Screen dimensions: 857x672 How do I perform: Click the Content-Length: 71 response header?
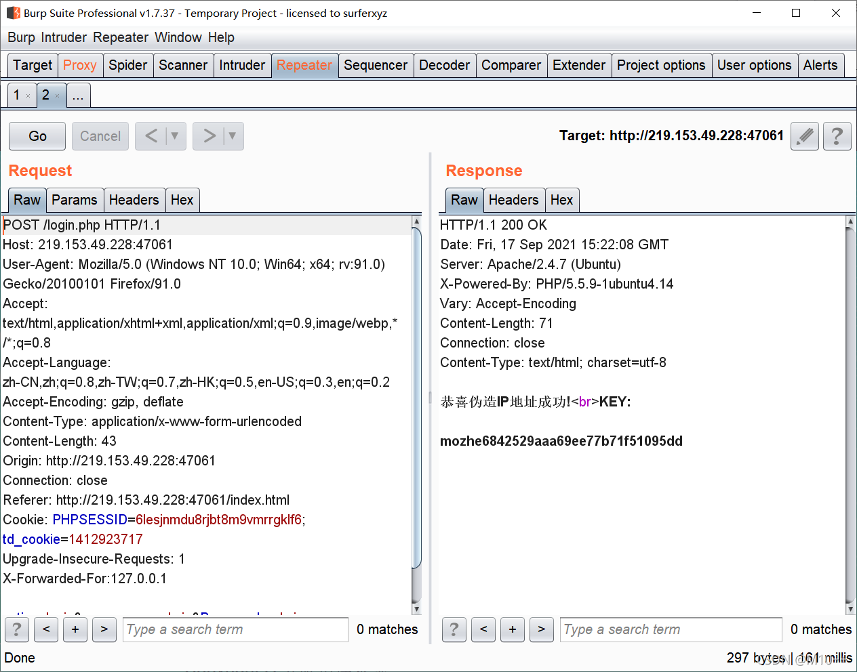pyautogui.click(x=496, y=323)
